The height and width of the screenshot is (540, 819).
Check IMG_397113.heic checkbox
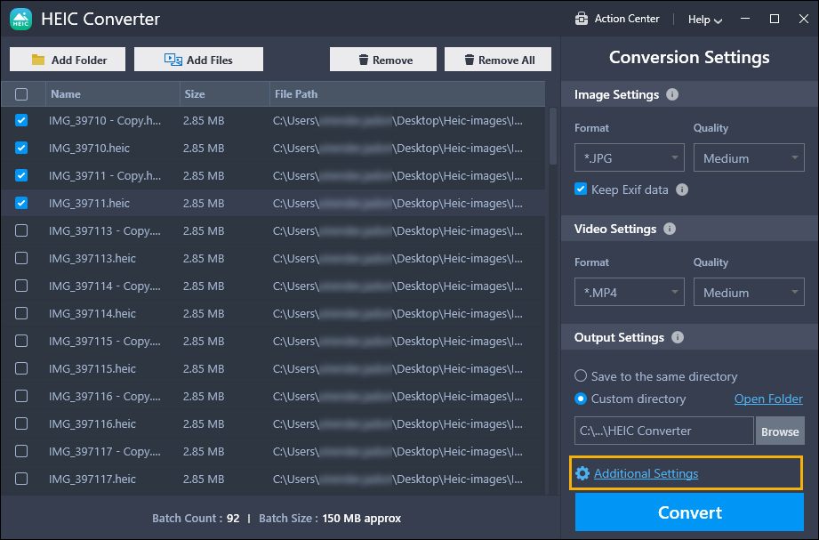[21, 258]
